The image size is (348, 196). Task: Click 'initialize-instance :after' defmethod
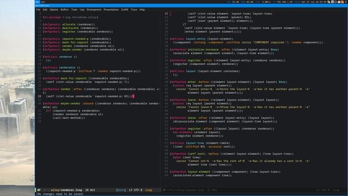208,50
